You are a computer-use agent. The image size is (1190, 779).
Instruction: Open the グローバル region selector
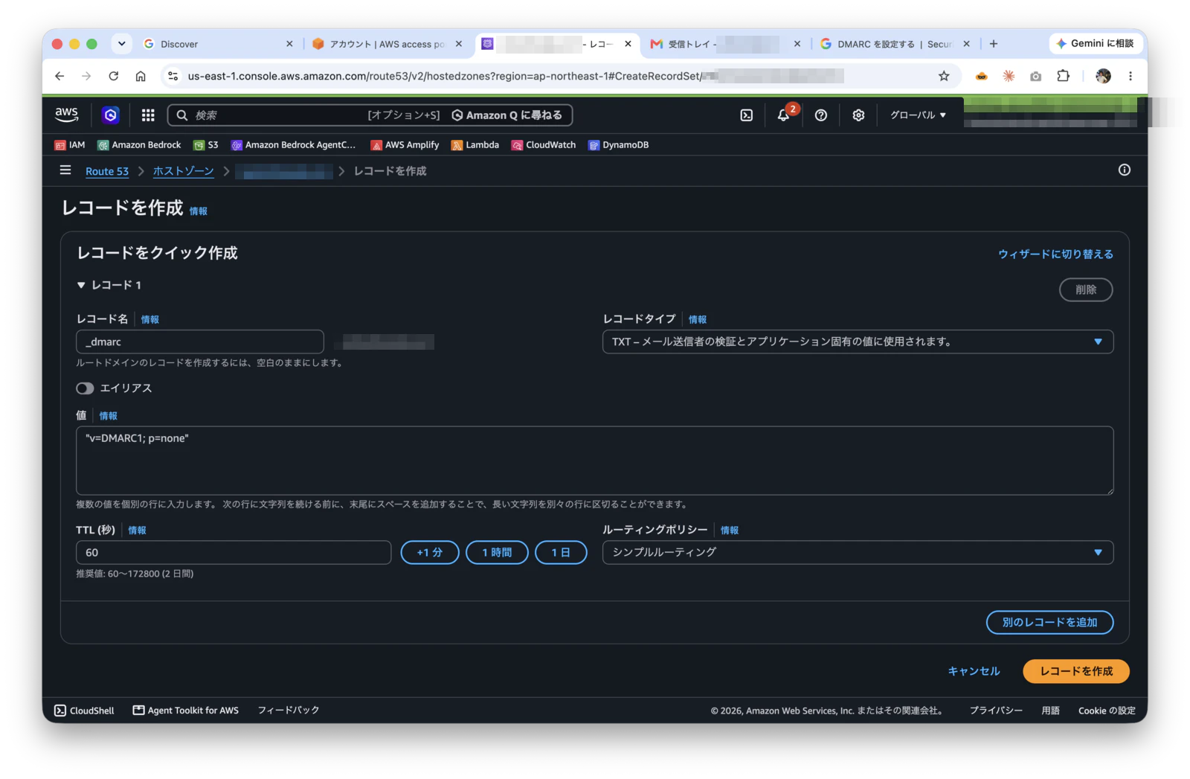(x=918, y=115)
